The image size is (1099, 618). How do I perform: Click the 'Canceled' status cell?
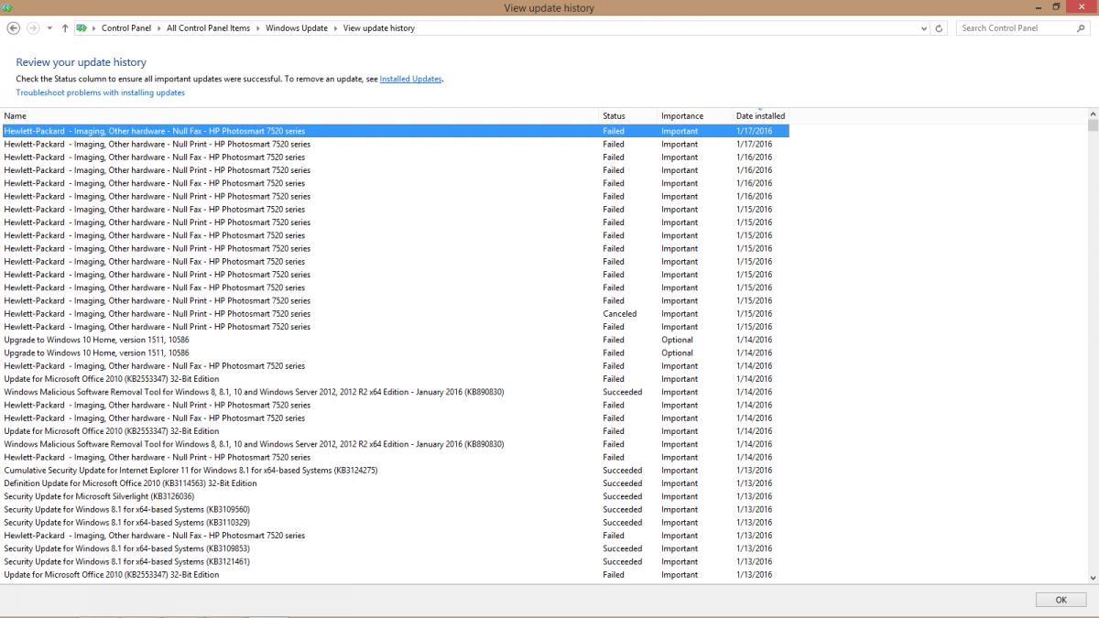point(619,314)
